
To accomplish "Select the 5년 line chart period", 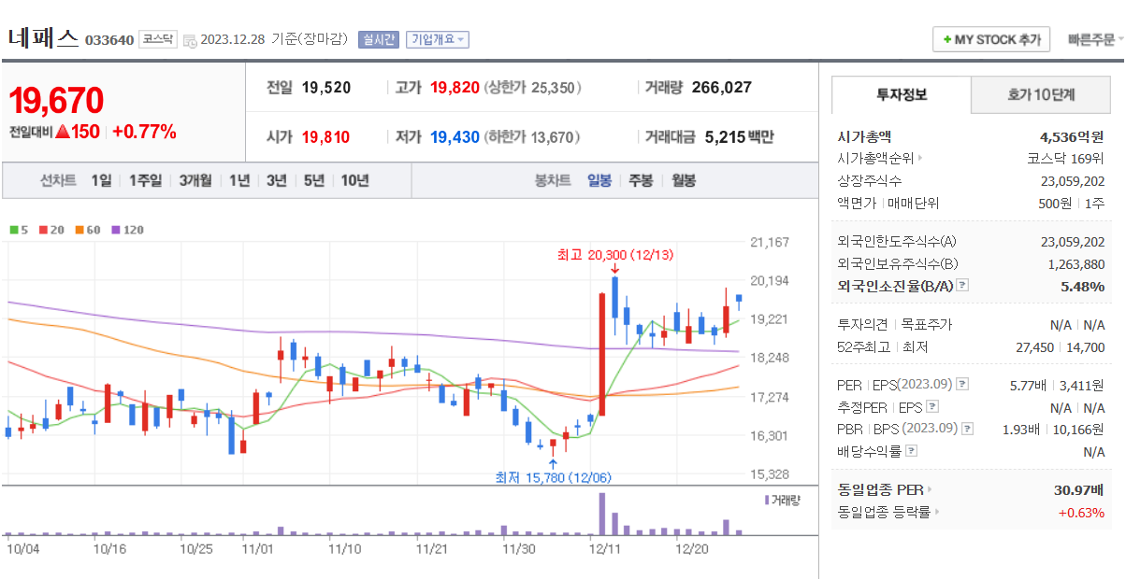I will (x=313, y=181).
